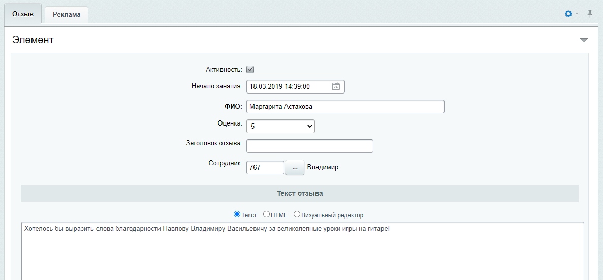Viewport: 603px width, 280px height.
Task: Click the Сотрудник label
Action: (x=226, y=163)
